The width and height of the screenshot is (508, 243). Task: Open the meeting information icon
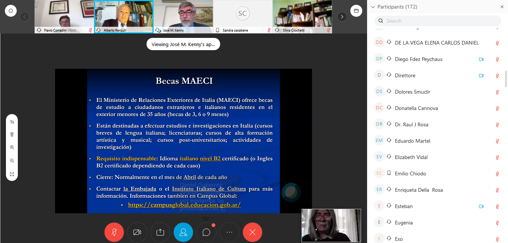click(x=10, y=11)
